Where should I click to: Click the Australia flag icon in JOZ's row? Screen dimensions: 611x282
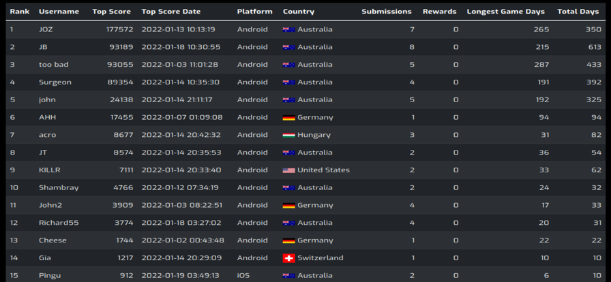(x=288, y=29)
